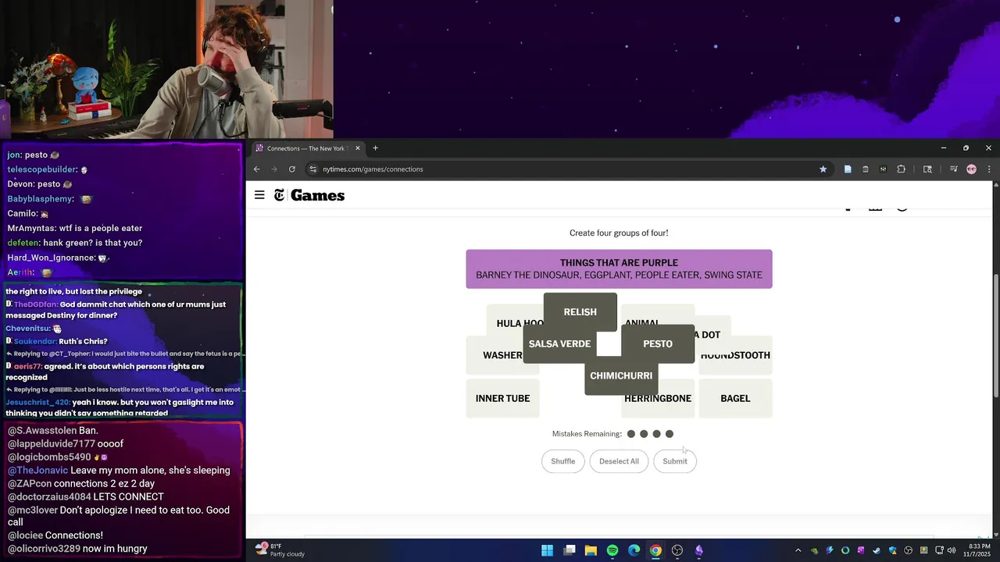
Task: Click the Shuffle button
Action: tap(562, 461)
